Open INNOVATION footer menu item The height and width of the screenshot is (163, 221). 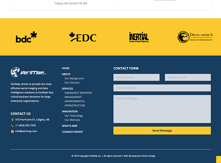click(x=70, y=111)
